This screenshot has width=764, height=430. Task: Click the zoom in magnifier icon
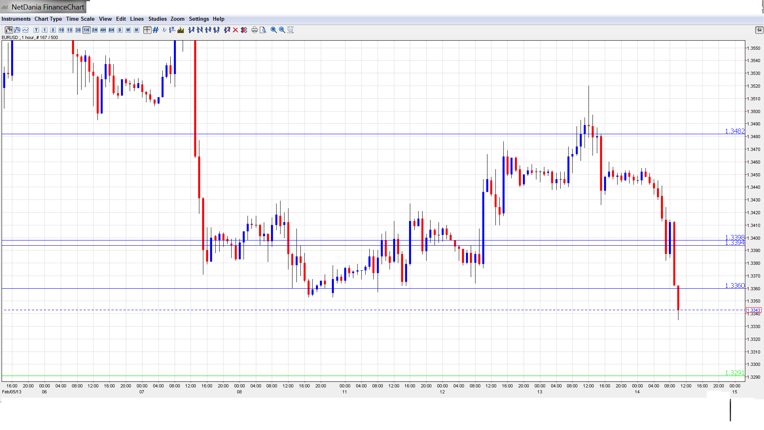point(274,30)
